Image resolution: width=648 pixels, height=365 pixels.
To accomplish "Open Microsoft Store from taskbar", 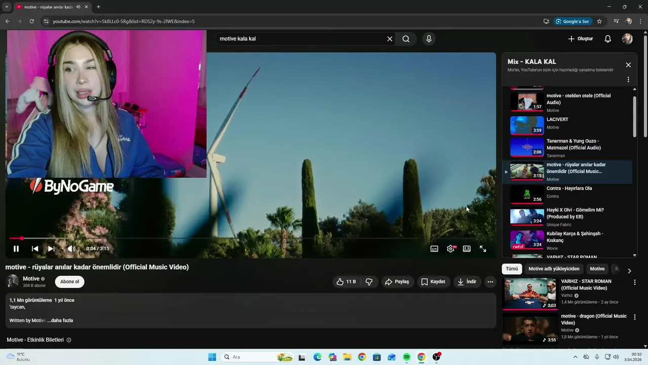I will click(377, 357).
